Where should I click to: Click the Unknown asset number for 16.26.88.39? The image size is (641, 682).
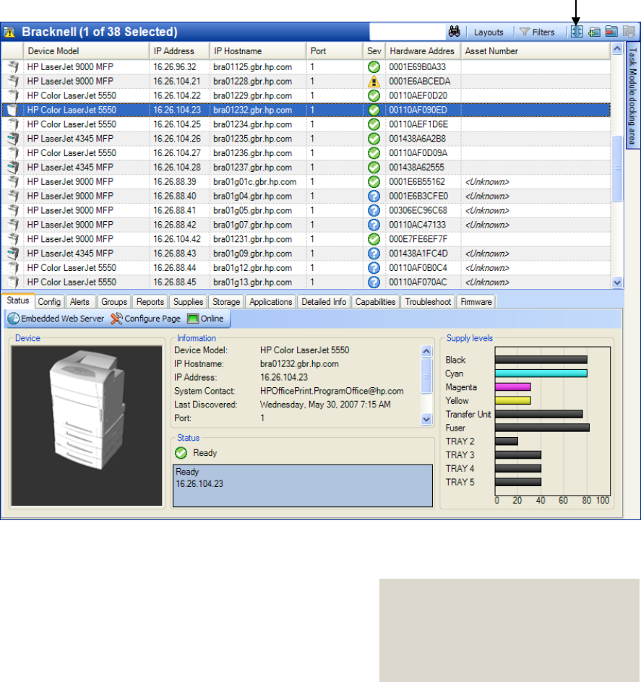tap(487, 182)
